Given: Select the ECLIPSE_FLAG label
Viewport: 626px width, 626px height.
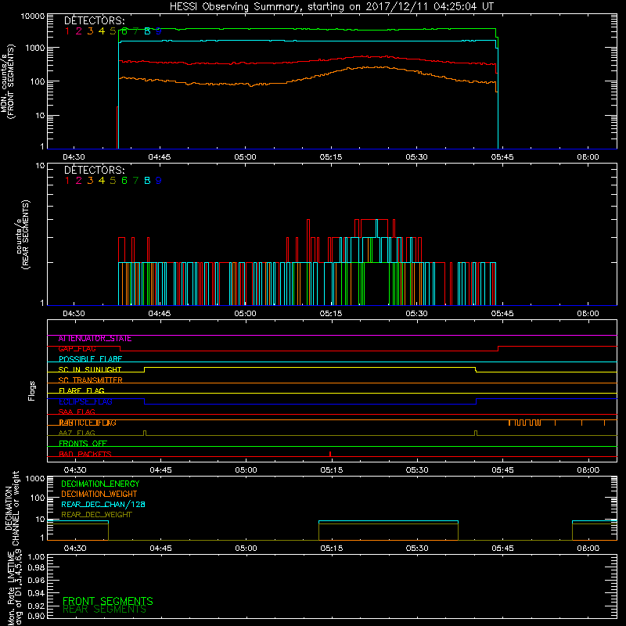Looking at the screenshot, I should coord(85,401).
